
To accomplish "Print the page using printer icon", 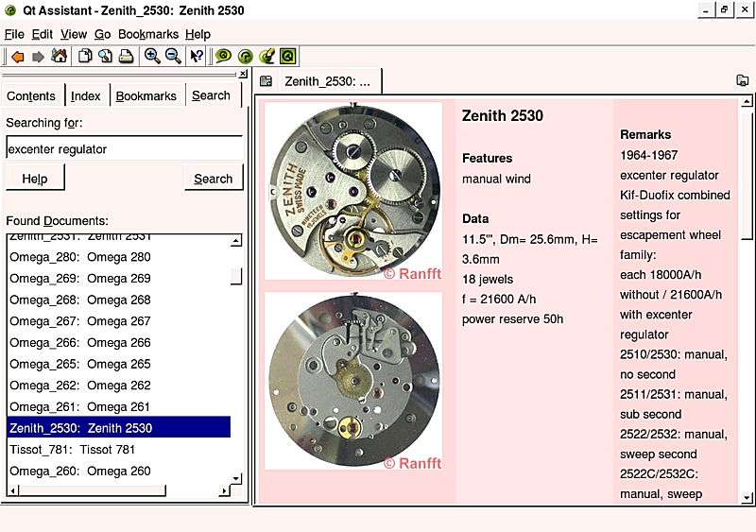I will point(126,57).
